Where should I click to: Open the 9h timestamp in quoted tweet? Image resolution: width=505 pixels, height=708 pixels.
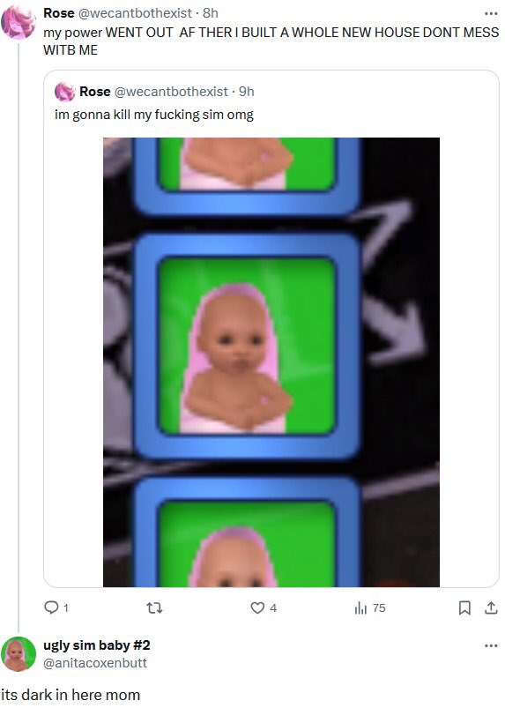point(247,91)
